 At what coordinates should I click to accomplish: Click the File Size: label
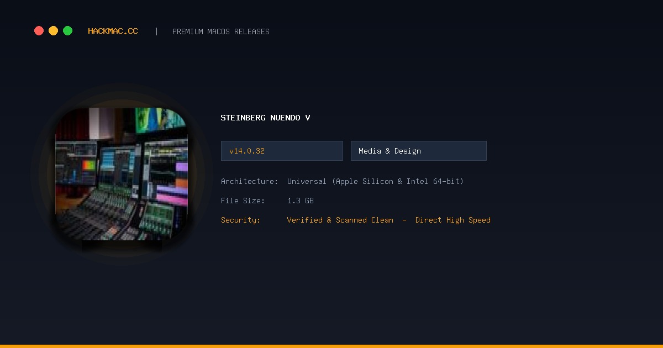pyautogui.click(x=243, y=201)
